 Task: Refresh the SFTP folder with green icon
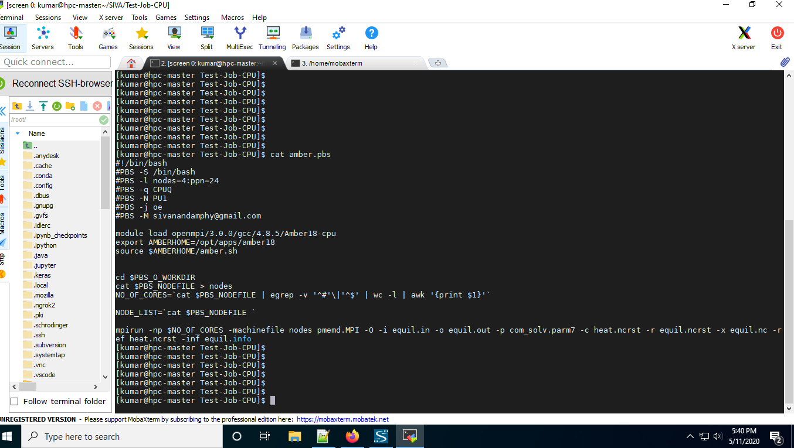pyautogui.click(x=57, y=106)
